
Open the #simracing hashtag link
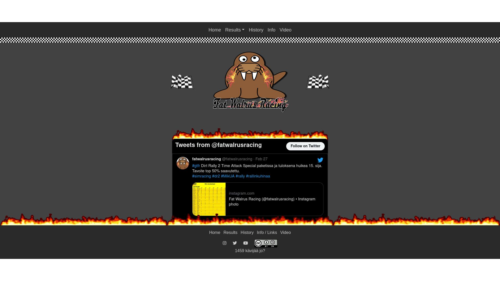pos(202,176)
